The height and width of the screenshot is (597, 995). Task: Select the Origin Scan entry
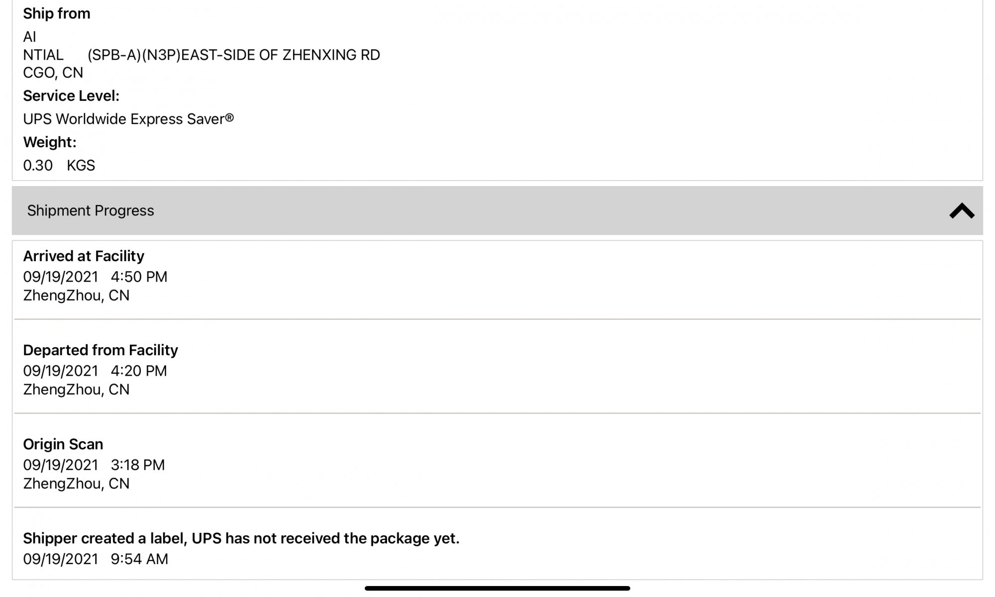[x=63, y=444]
